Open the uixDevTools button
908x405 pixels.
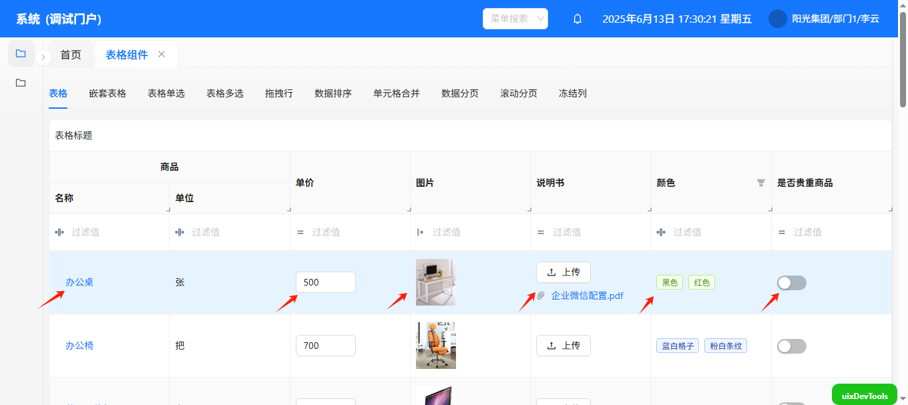pos(865,396)
